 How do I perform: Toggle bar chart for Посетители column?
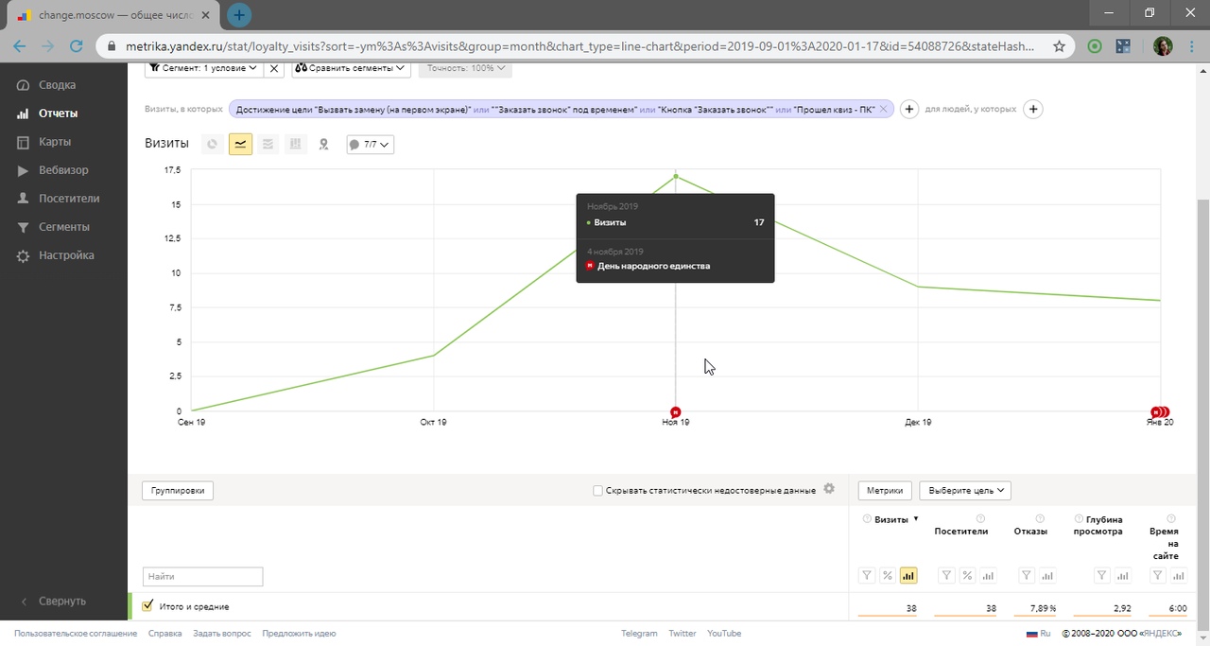pos(988,575)
